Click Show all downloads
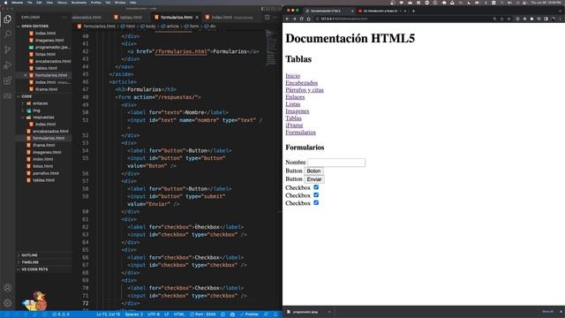The height and width of the screenshot is (318, 565). click(x=547, y=312)
